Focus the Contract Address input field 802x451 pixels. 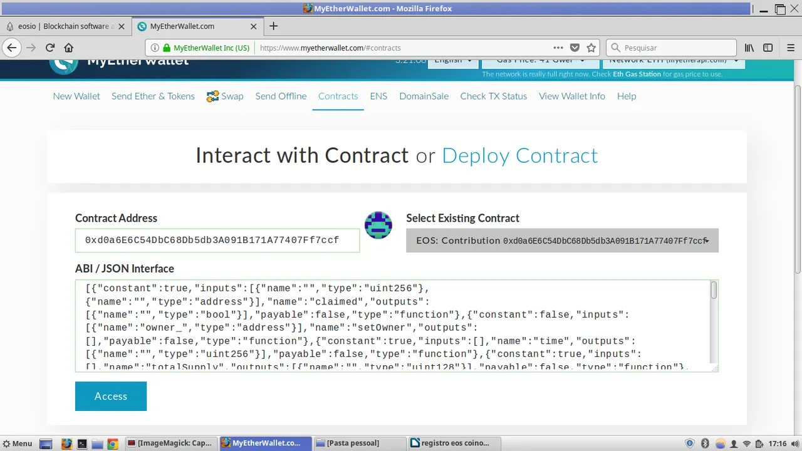point(217,241)
